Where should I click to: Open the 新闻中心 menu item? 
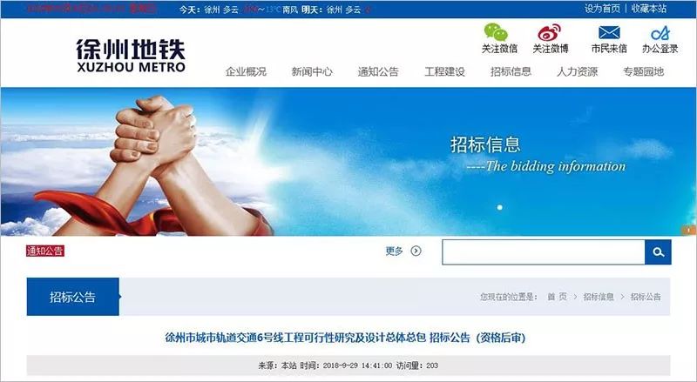click(312, 71)
